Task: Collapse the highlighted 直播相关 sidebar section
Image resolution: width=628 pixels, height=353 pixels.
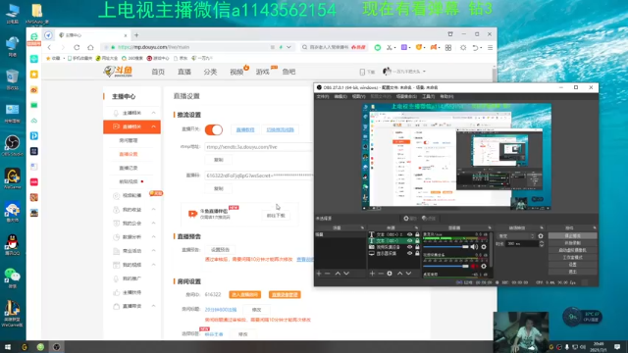Action: [x=154, y=126]
